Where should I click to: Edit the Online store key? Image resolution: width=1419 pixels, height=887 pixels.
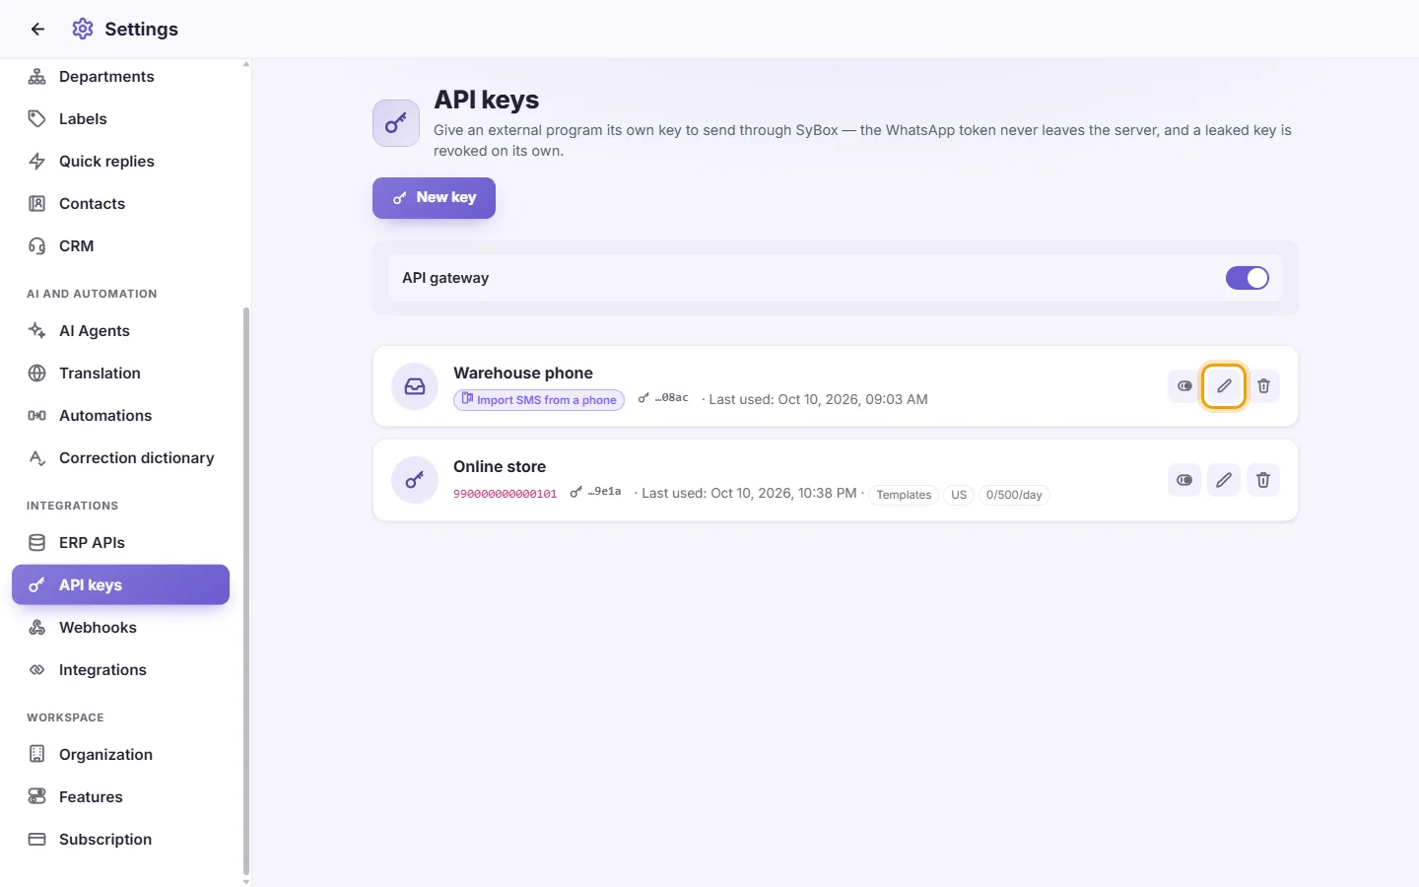click(1224, 480)
